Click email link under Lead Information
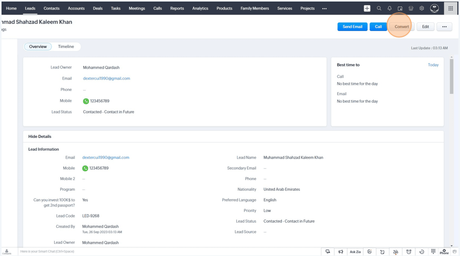460x256 pixels. pos(106,158)
